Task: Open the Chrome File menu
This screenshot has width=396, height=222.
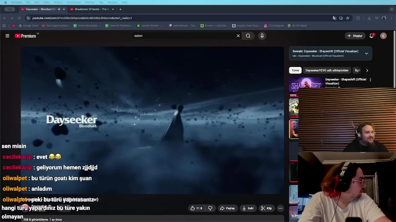Action: (28, 2)
